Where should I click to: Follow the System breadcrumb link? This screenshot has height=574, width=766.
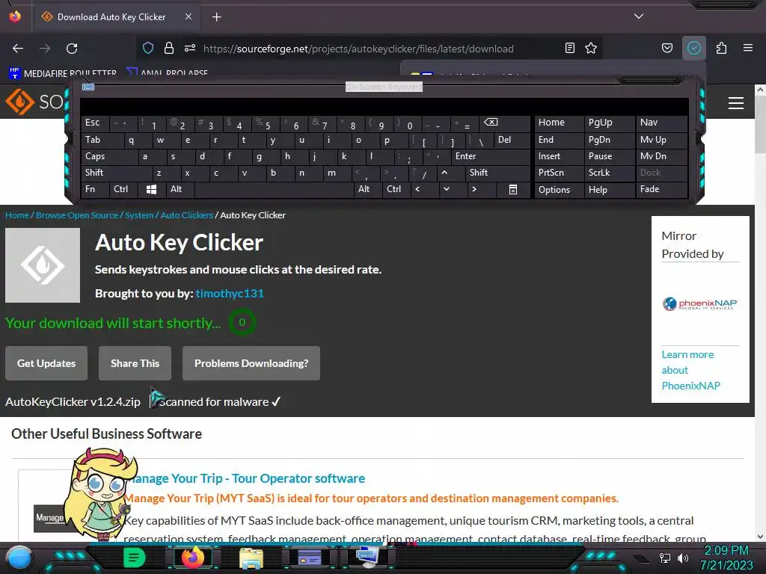139,215
